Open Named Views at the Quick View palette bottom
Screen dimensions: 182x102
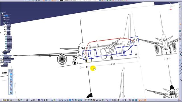tap(11, 93)
